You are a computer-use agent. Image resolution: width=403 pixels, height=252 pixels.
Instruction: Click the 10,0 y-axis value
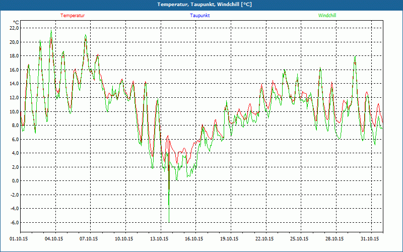[15, 111]
